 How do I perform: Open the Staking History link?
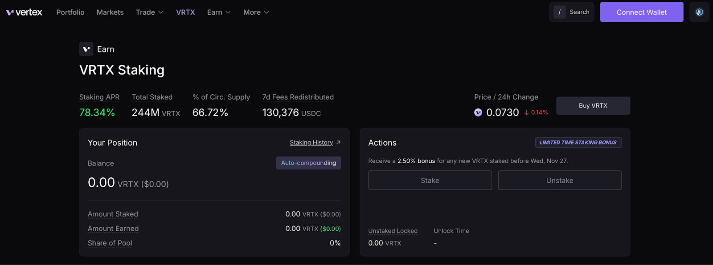pyautogui.click(x=311, y=143)
